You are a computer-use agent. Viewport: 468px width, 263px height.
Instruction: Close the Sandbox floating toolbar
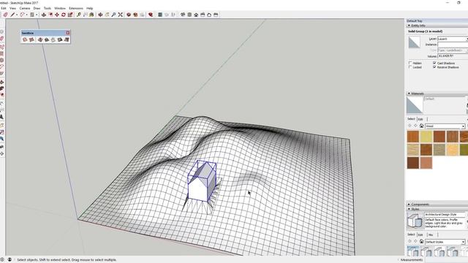coord(68,33)
